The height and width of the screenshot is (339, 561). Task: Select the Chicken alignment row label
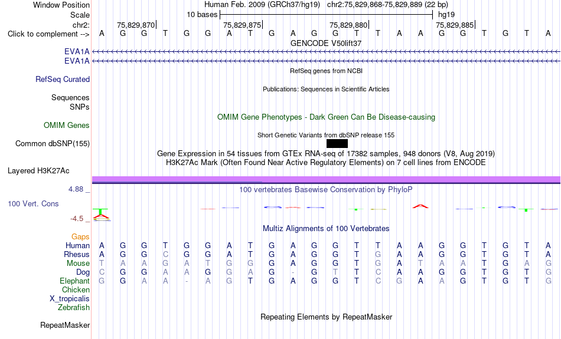[76, 289]
